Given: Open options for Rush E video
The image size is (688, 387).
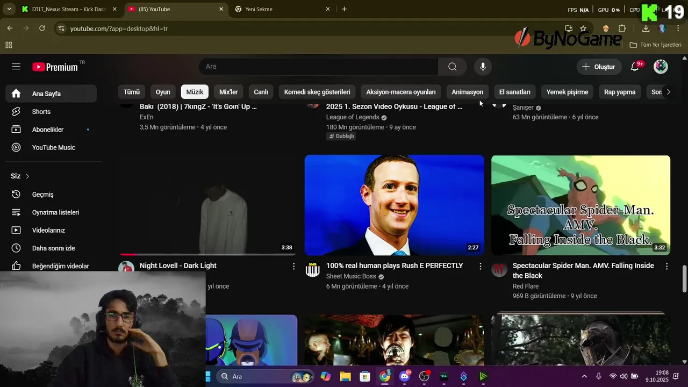Looking at the screenshot, I should (480, 266).
